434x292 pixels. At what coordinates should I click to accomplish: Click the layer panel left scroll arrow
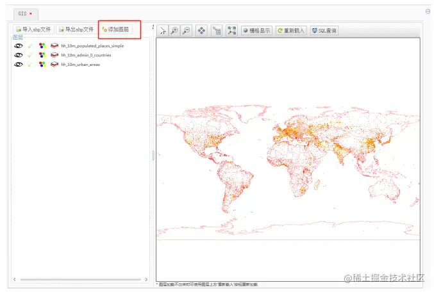tap(15, 280)
